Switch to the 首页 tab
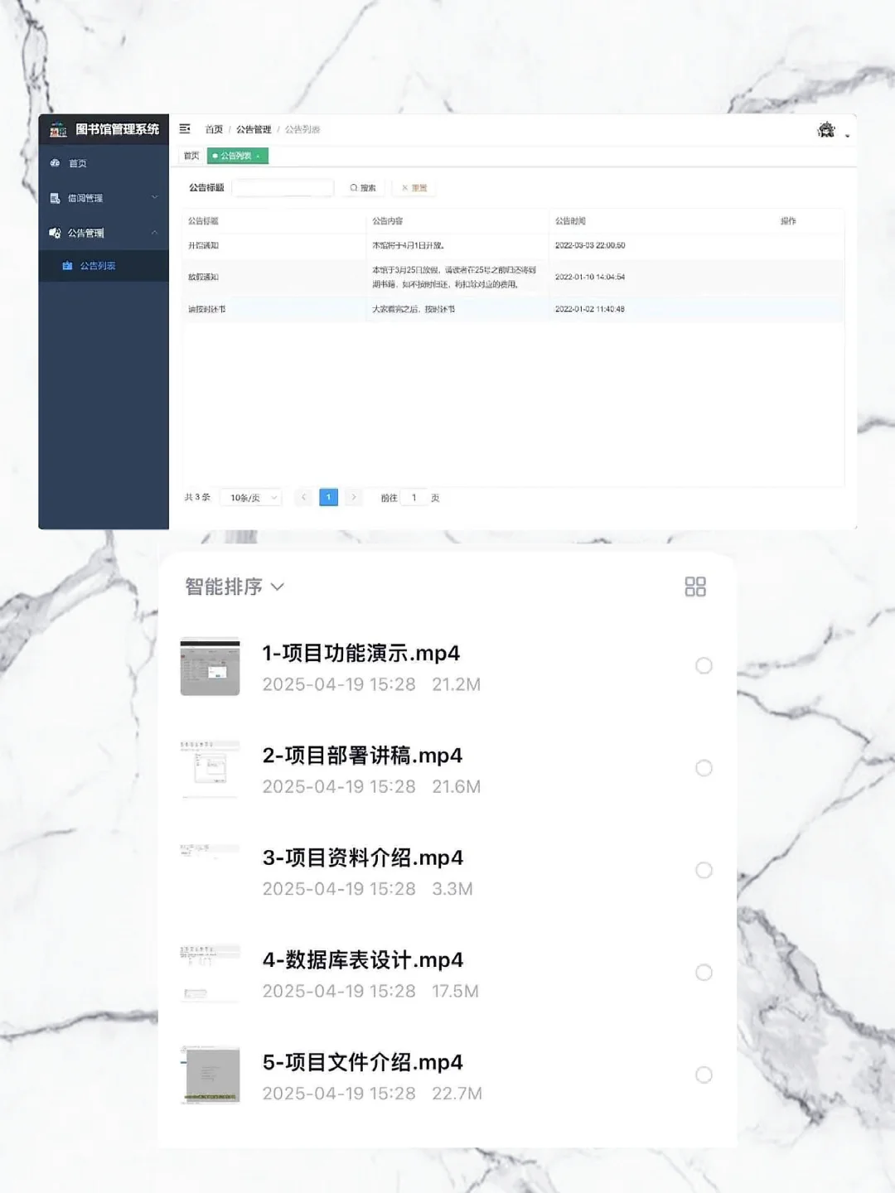 tap(190, 156)
